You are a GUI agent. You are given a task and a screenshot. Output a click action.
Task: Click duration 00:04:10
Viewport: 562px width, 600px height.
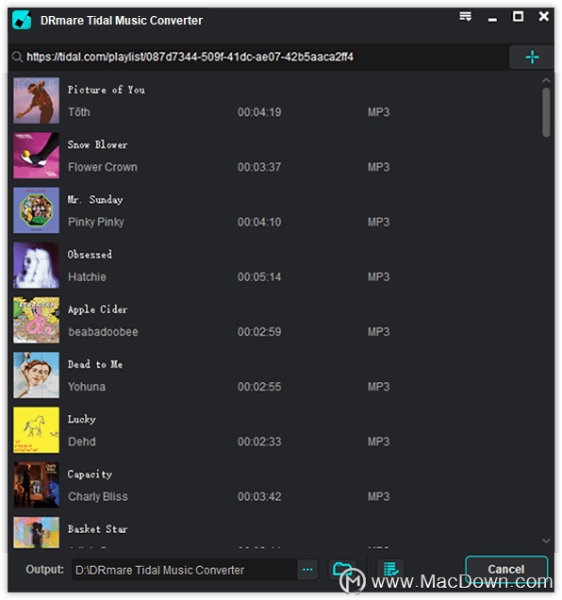tap(259, 222)
